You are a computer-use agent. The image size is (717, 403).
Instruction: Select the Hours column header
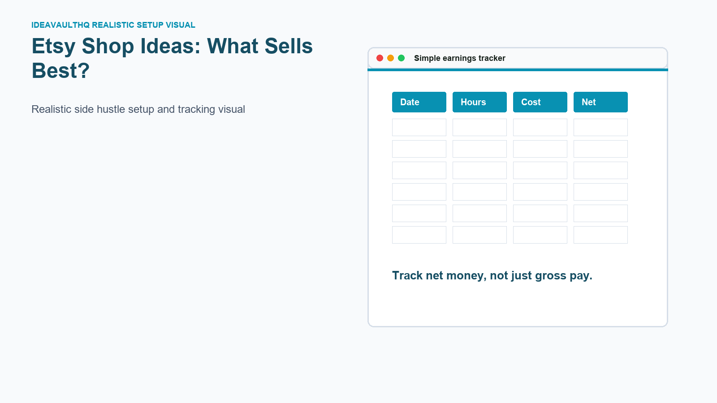(x=479, y=102)
